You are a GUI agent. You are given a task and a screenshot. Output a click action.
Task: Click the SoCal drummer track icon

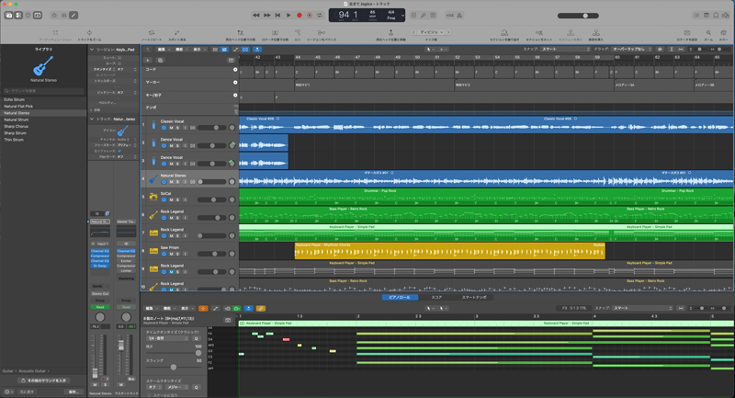[x=153, y=197]
